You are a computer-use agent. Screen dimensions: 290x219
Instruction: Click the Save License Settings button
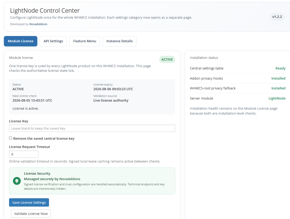pos(29,202)
